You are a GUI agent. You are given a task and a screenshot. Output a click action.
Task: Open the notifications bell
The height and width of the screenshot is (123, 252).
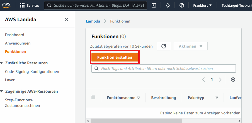(x=168, y=6)
